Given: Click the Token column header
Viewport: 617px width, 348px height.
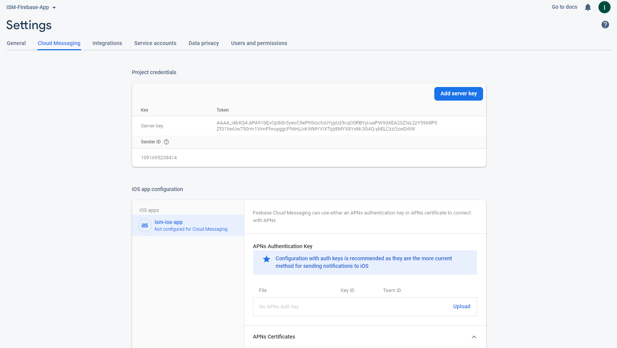Looking at the screenshot, I should point(223,110).
